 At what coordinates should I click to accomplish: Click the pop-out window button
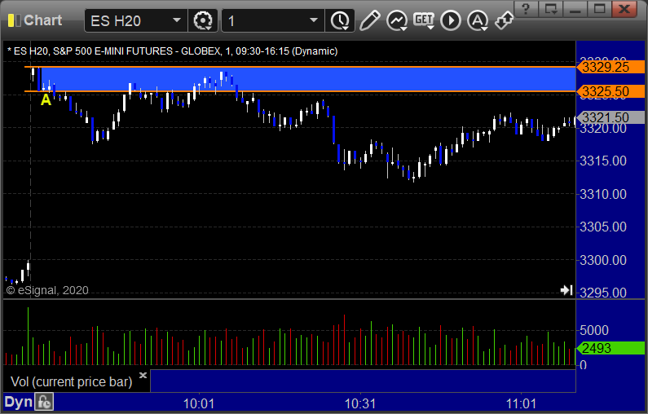pyautogui.click(x=550, y=9)
